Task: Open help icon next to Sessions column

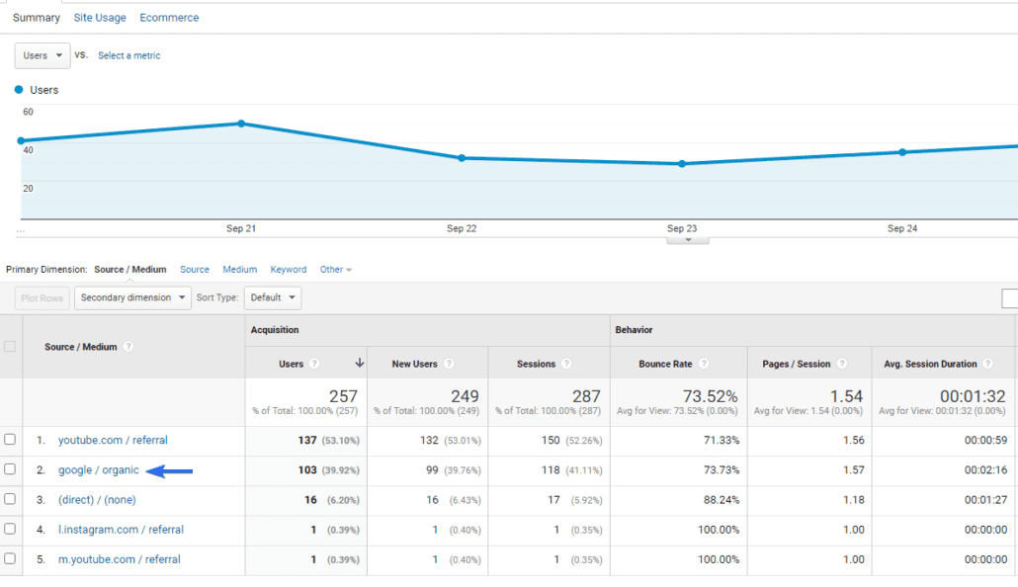Action: (x=566, y=364)
